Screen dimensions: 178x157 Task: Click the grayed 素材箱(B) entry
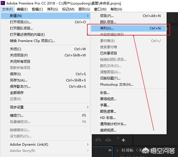[128, 41]
